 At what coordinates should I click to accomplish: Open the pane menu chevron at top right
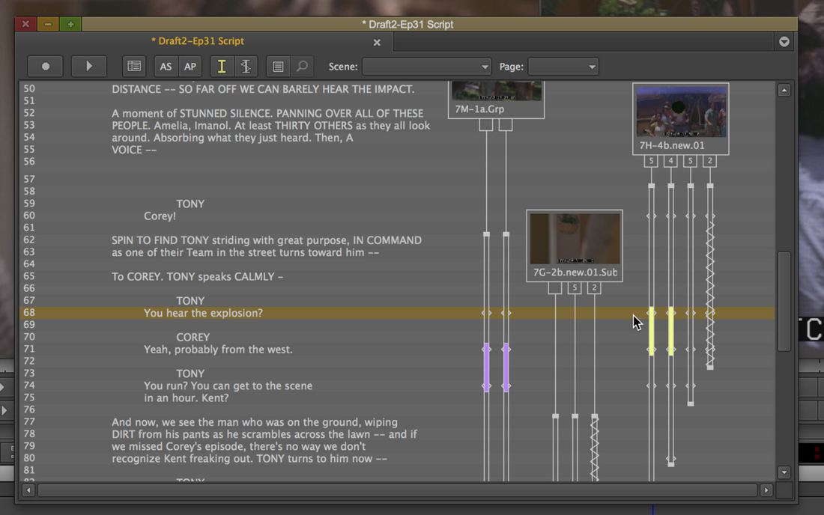point(784,42)
